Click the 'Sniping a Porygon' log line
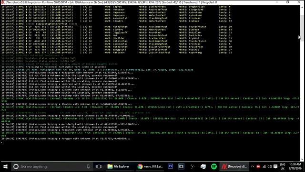This screenshot has width=305, height=172. (x=66, y=139)
